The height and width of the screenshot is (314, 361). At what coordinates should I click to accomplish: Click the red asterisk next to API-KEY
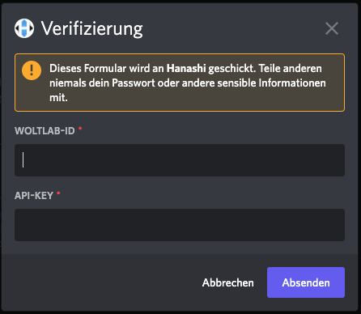(x=58, y=193)
